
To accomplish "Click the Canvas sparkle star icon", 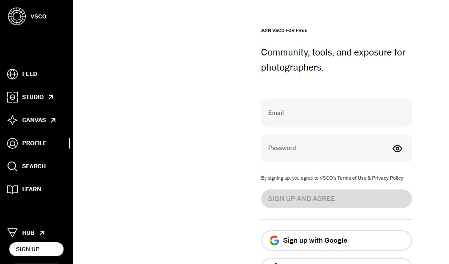I will [12, 120].
